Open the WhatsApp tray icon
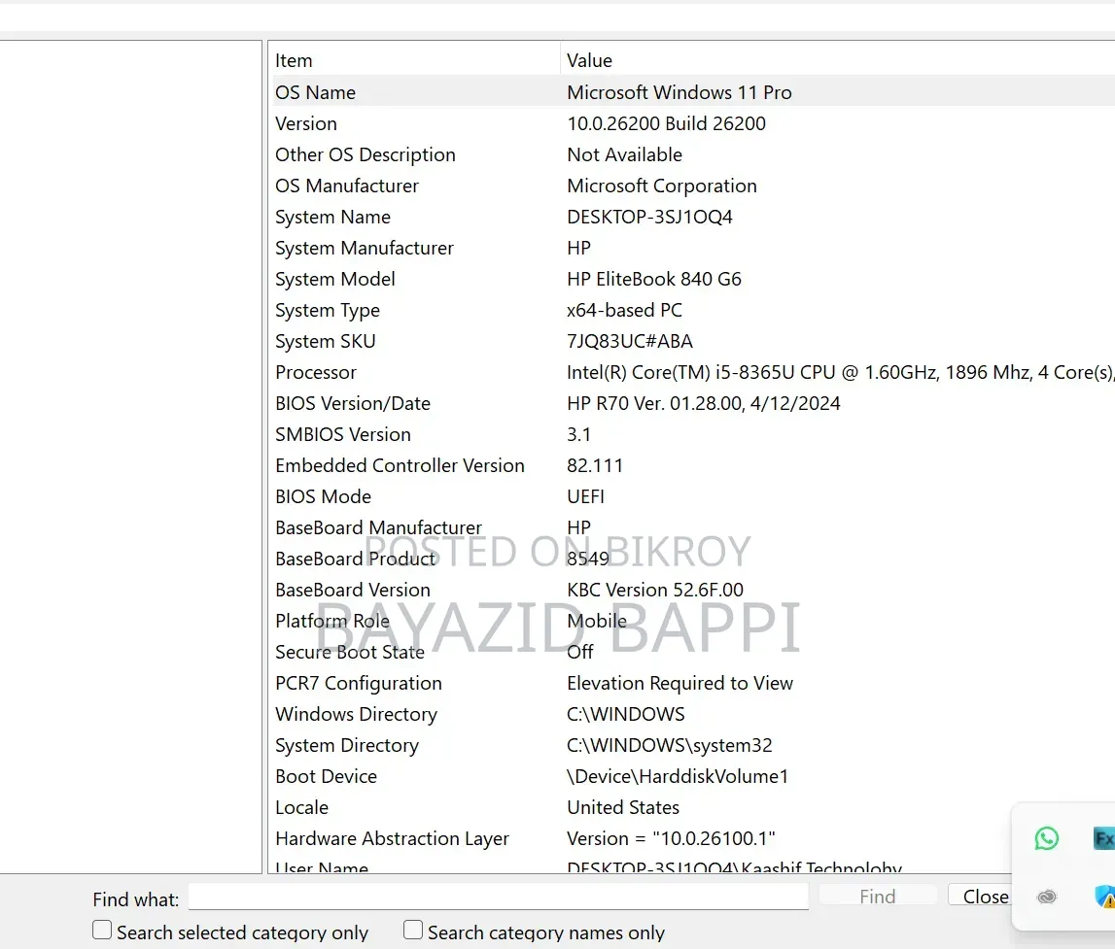 click(x=1047, y=839)
